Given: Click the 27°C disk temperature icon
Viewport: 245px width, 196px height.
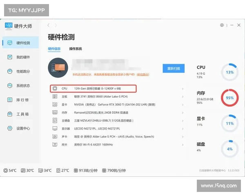Looking at the screenshot, I should [x=58, y=170].
